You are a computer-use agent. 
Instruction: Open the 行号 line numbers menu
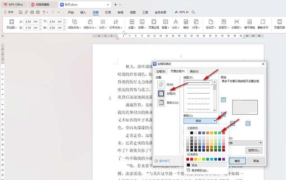click(196, 24)
